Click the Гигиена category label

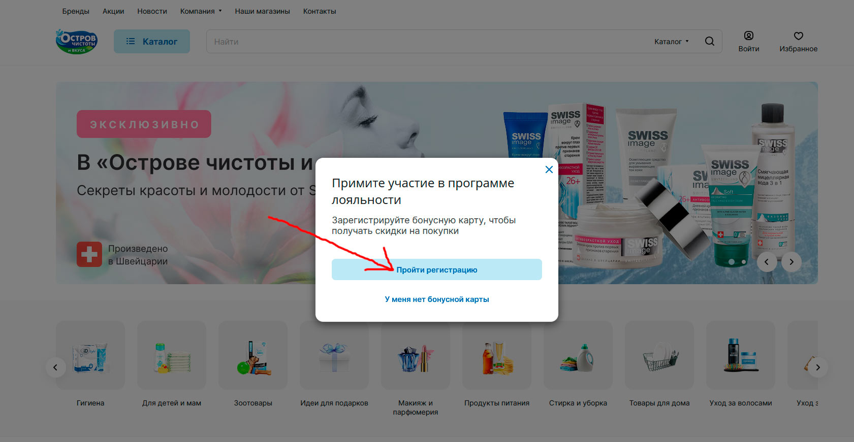90,403
